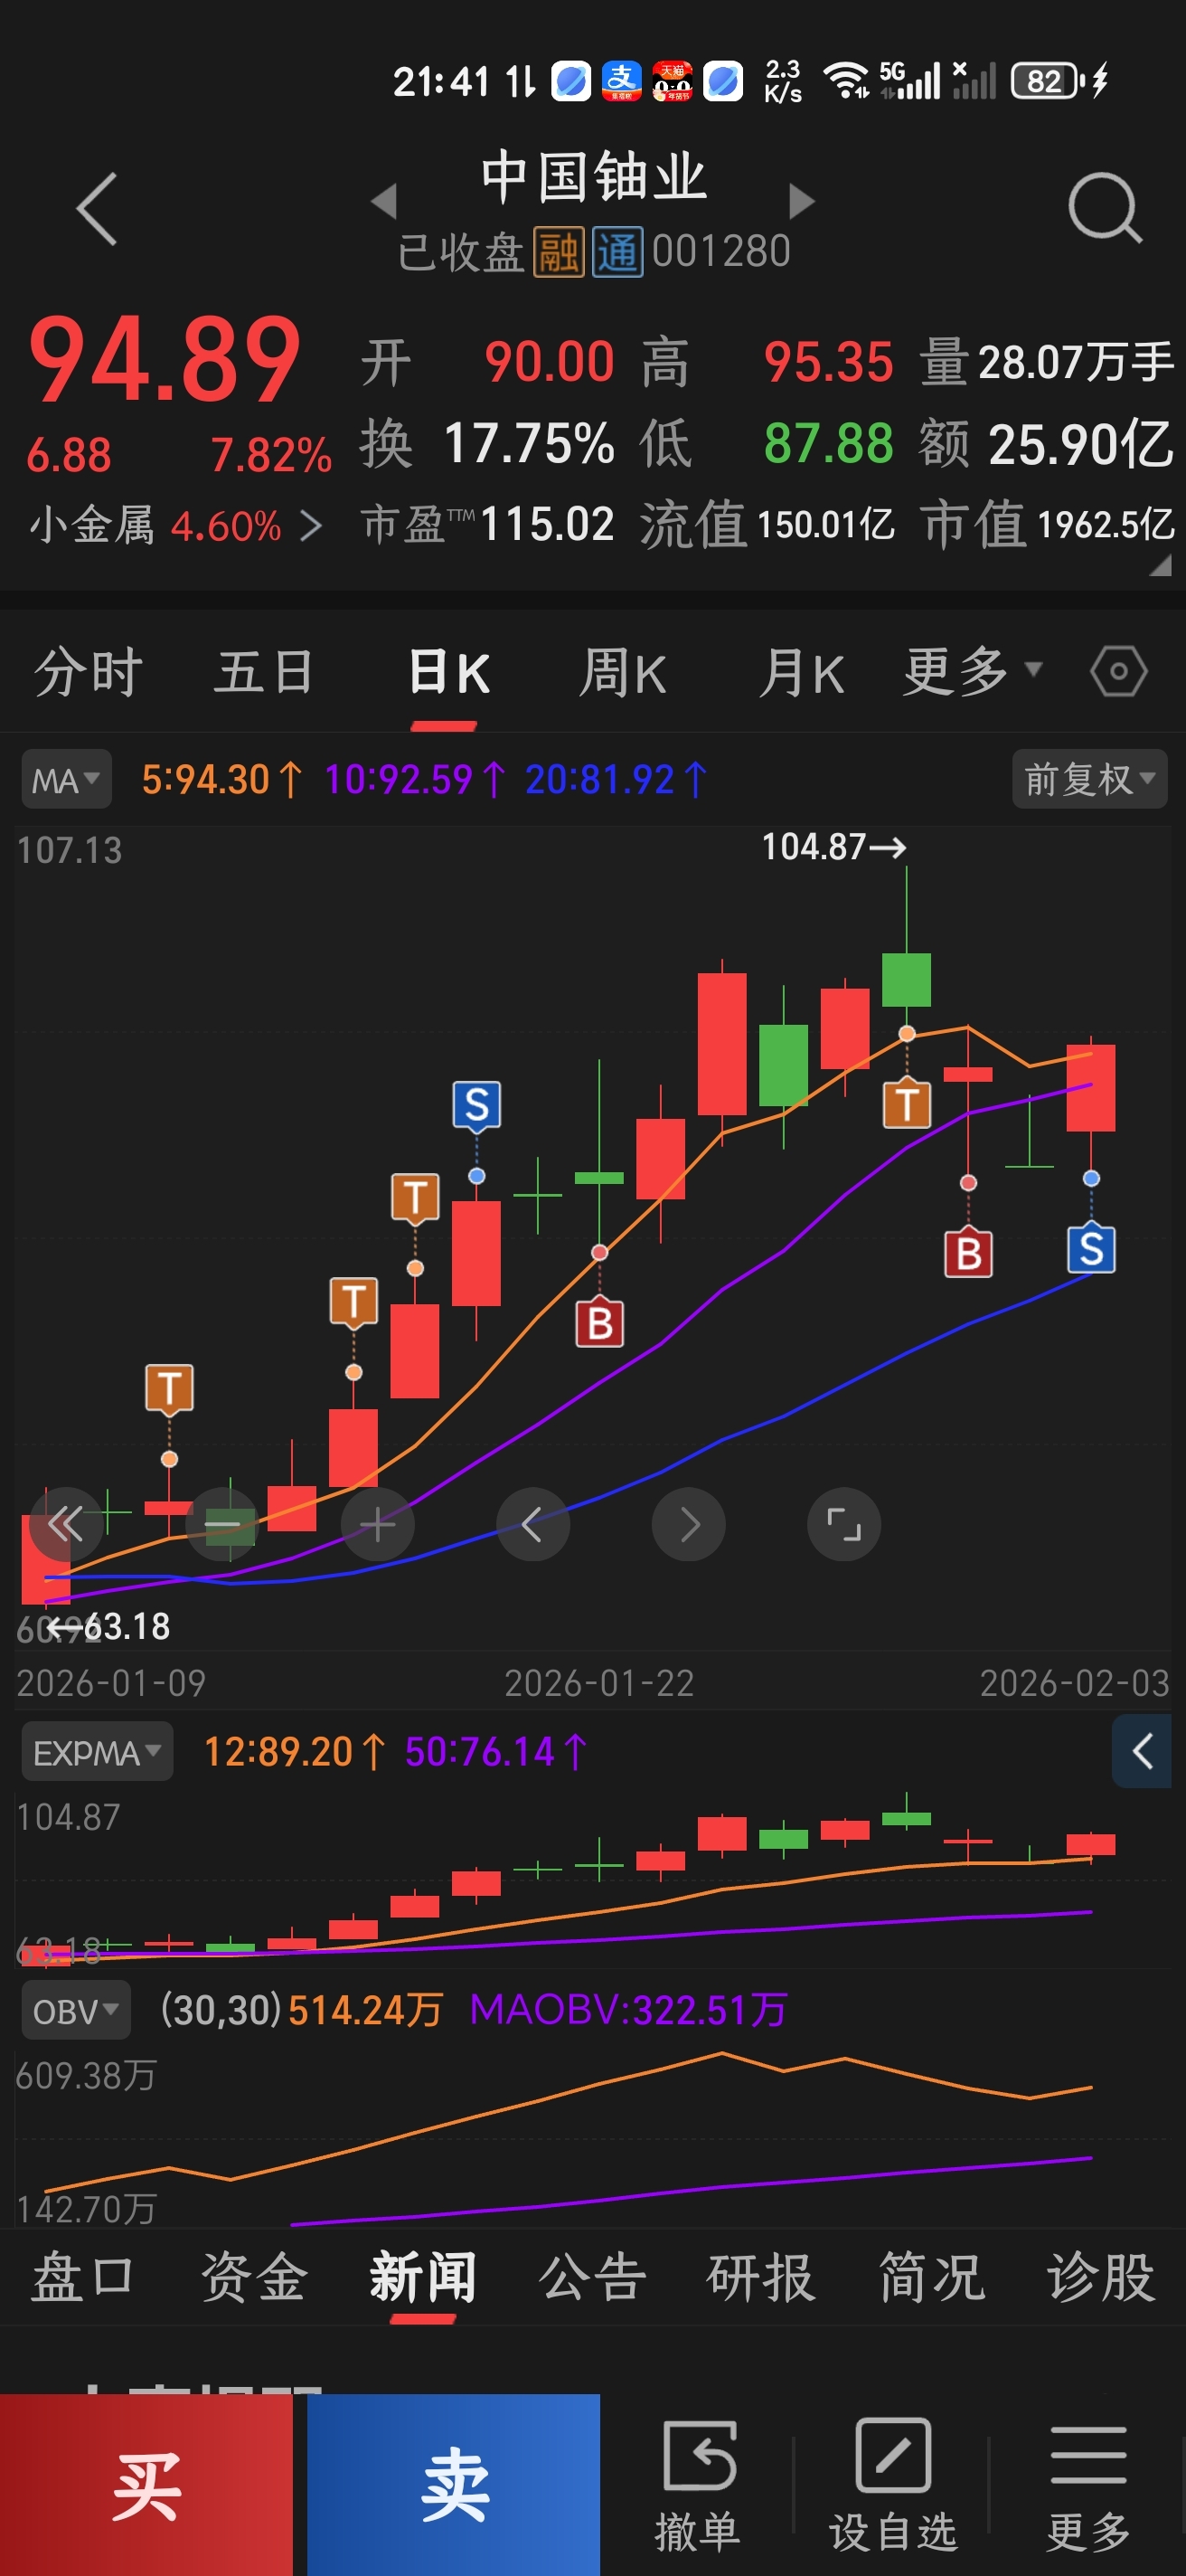Open the 诊股 tab
The height and width of the screenshot is (2576, 1186).
click(1101, 2277)
